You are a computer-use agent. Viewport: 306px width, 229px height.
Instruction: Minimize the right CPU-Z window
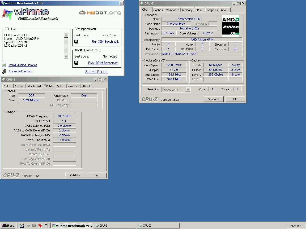[x=234, y=3]
